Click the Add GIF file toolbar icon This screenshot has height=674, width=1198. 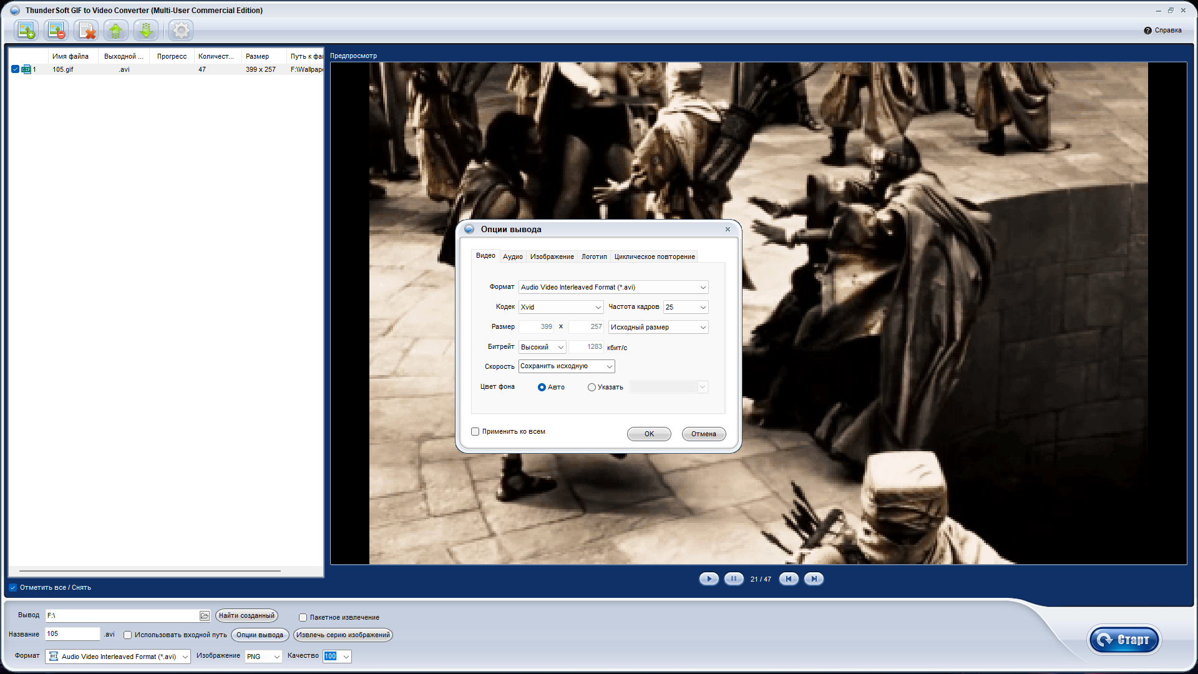tap(26, 30)
